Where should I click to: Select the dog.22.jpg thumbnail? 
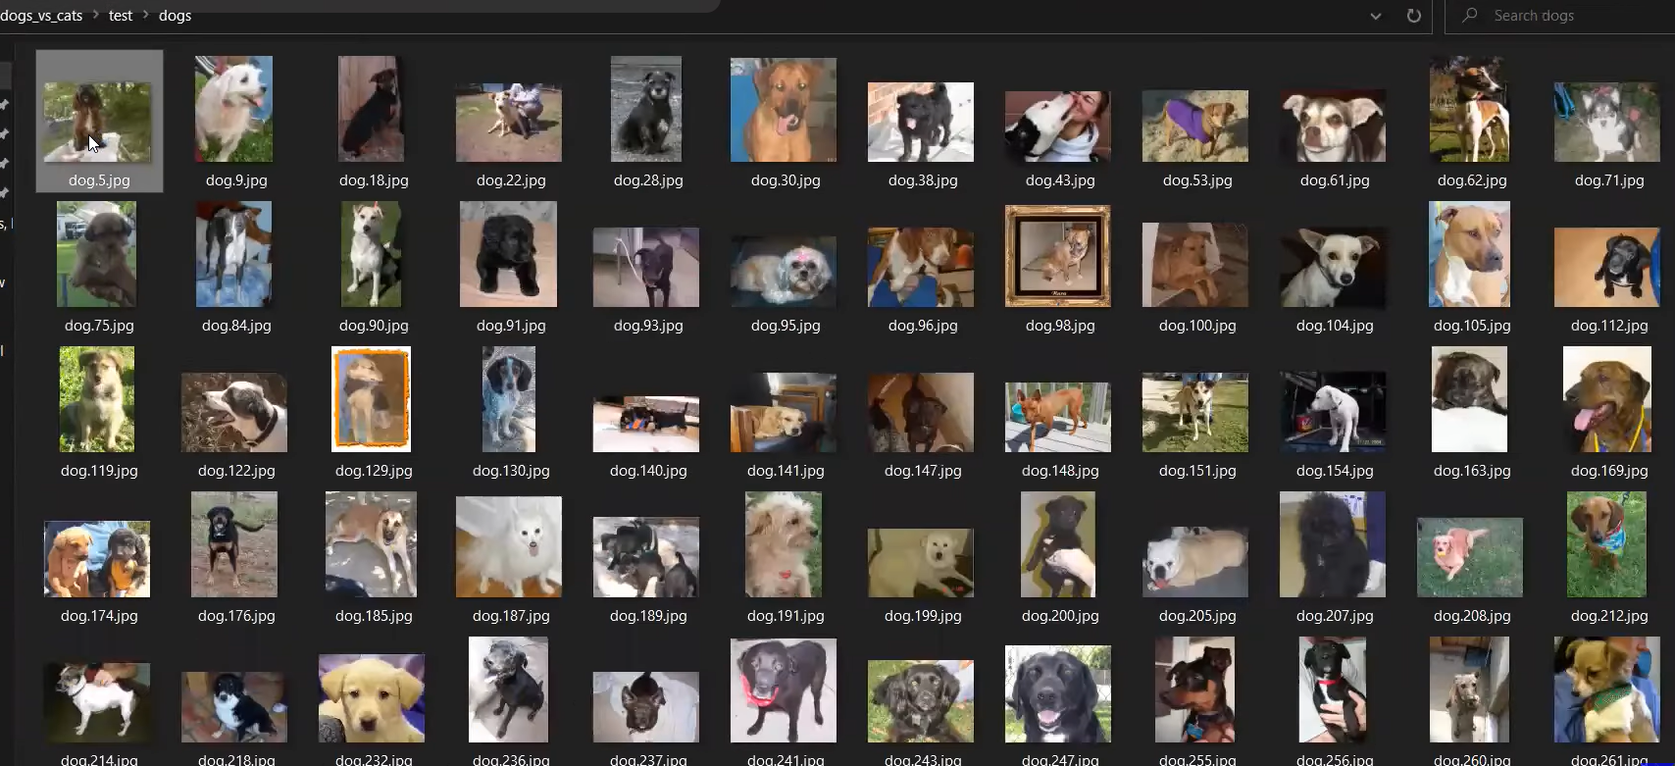[509, 123]
